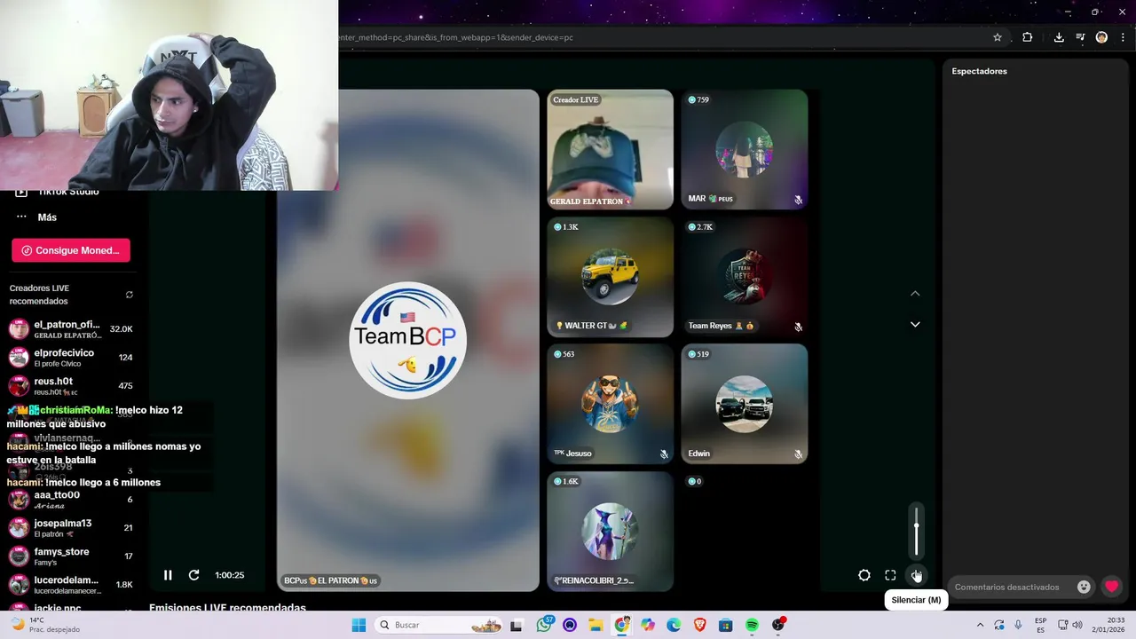
Task: Open reus.h0t recommended live creator
Action: click(x=71, y=386)
